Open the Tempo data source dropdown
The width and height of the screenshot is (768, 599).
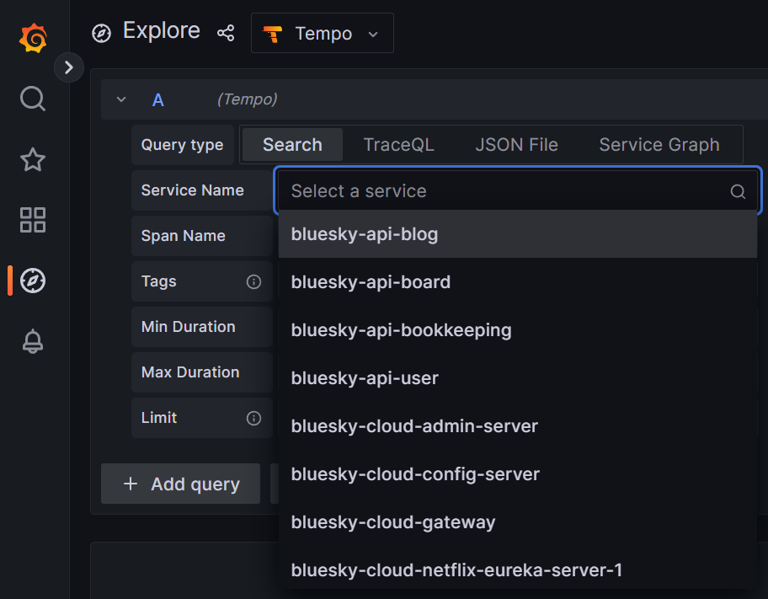pos(323,34)
